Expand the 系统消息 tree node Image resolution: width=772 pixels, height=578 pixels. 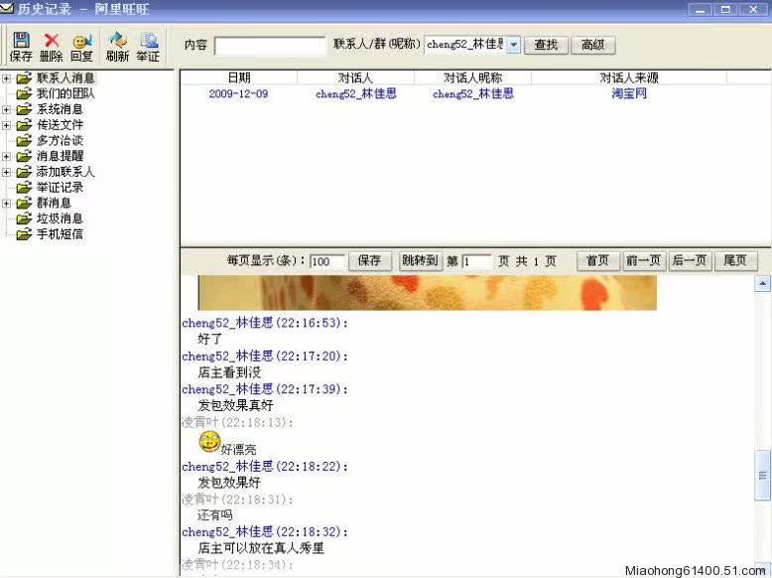[x=6, y=109]
